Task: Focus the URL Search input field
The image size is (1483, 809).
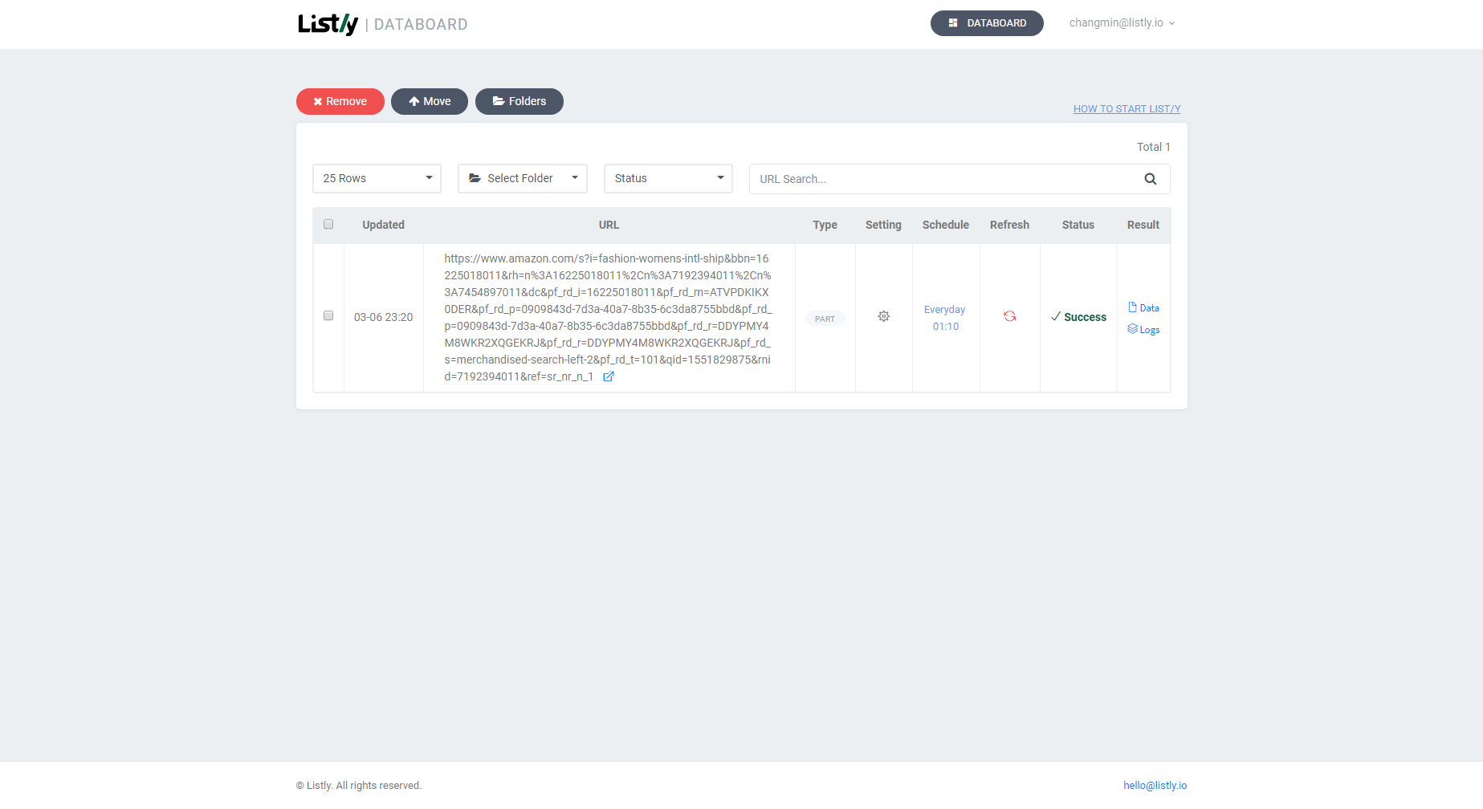Action: pos(943,180)
